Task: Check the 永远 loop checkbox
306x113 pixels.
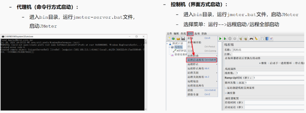Action: [238, 83]
